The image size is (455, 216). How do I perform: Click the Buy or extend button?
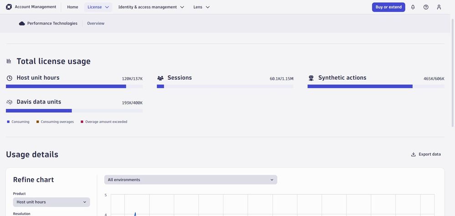389,7
